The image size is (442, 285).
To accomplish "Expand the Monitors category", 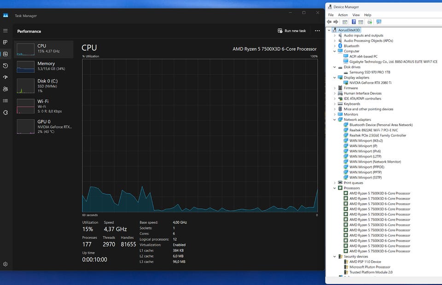I will (x=335, y=114).
